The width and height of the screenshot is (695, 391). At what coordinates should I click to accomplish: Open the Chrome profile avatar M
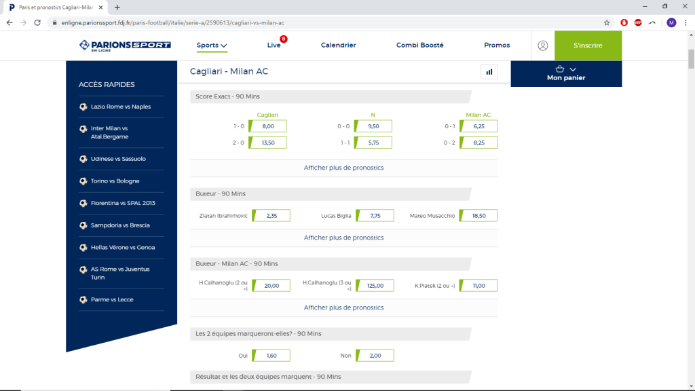click(671, 22)
